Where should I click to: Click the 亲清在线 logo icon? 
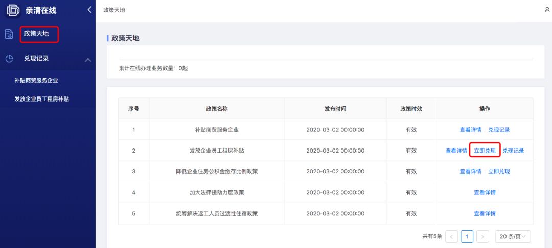tap(12, 10)
